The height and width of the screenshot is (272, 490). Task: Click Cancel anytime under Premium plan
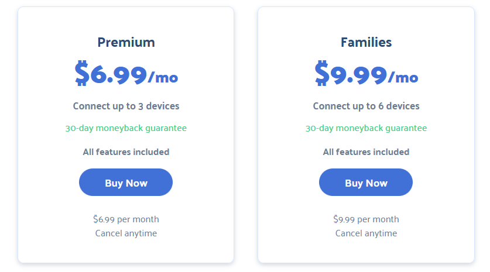click(126, 233)
